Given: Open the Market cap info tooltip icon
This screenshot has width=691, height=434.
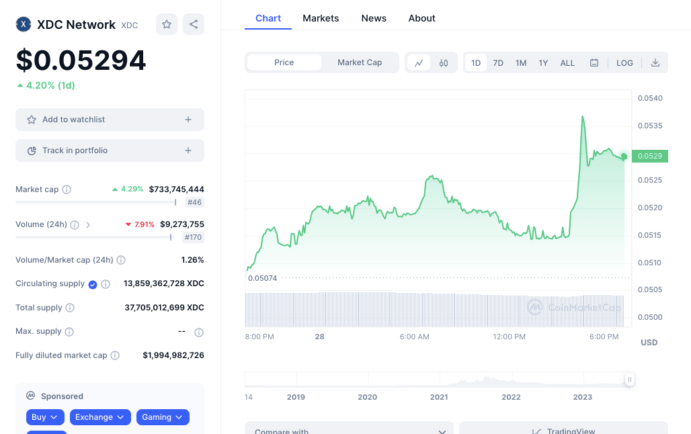Looking at the screenshot, I should 67,189.
